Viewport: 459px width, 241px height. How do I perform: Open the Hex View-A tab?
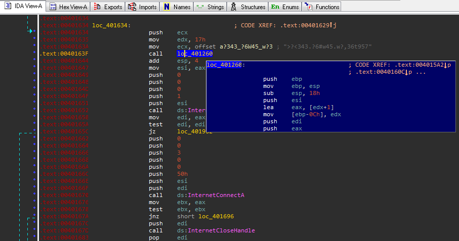point(55,7)
